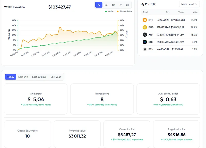
Task: Sort portfolio by Value column header
Action: point(181,12)
